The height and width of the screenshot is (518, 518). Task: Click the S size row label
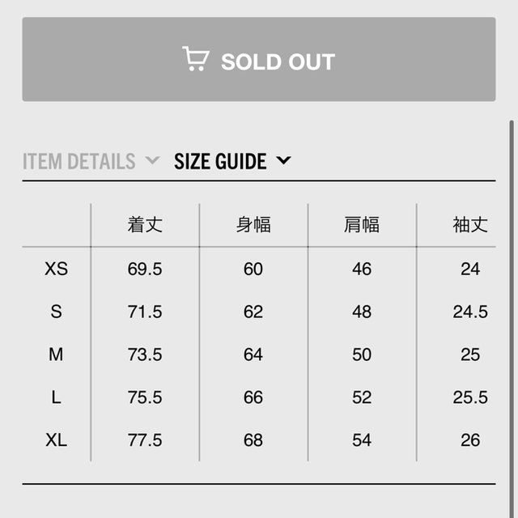(56, 312)
